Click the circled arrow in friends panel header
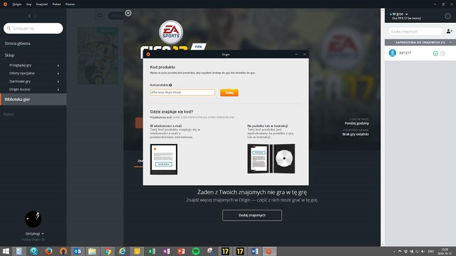Viewport: 456px width, 256px height. pyautogui.click(x=448, y=16)
